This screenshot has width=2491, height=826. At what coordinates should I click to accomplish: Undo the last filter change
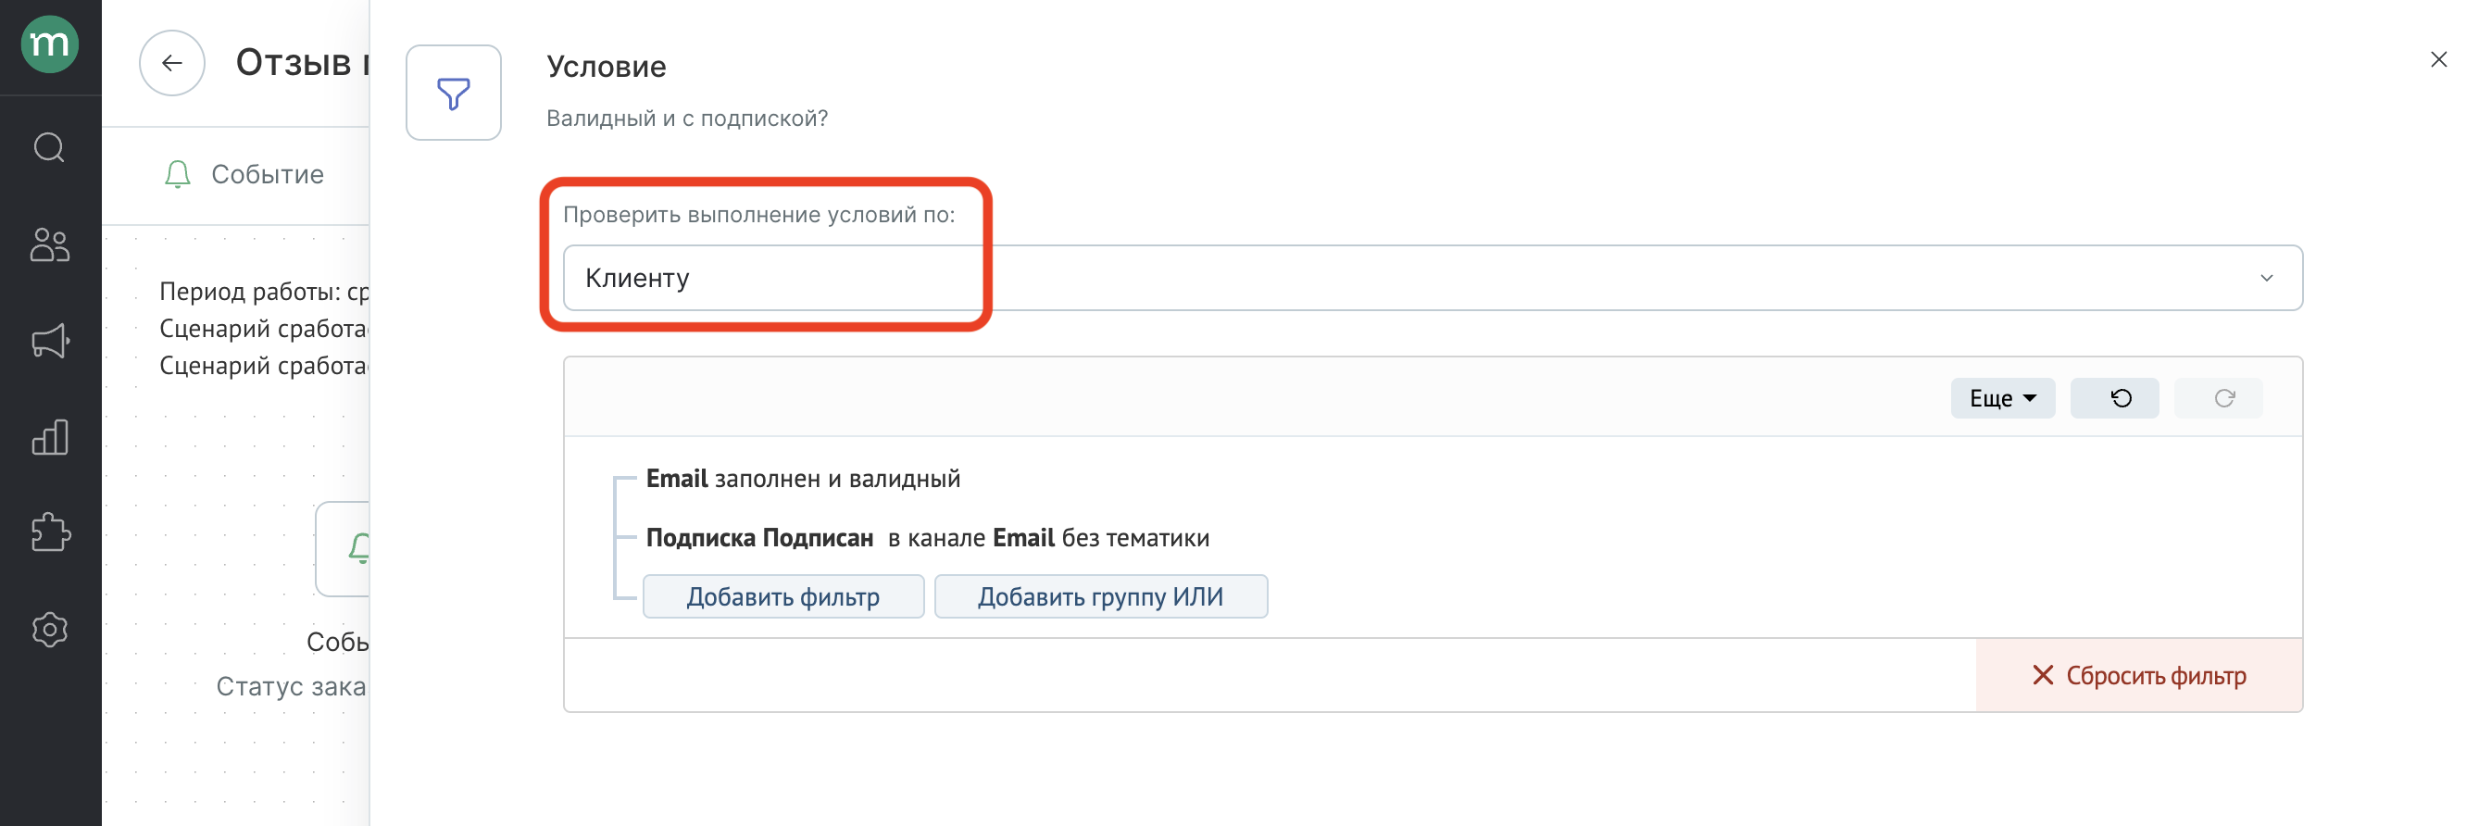point(2114,398)
